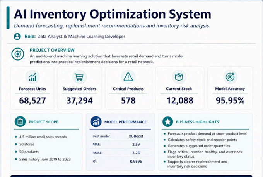Click the user profile icon beside Role
Image resolution: width=263 pixels, height=177 pixels.
(x=17, y=37)
